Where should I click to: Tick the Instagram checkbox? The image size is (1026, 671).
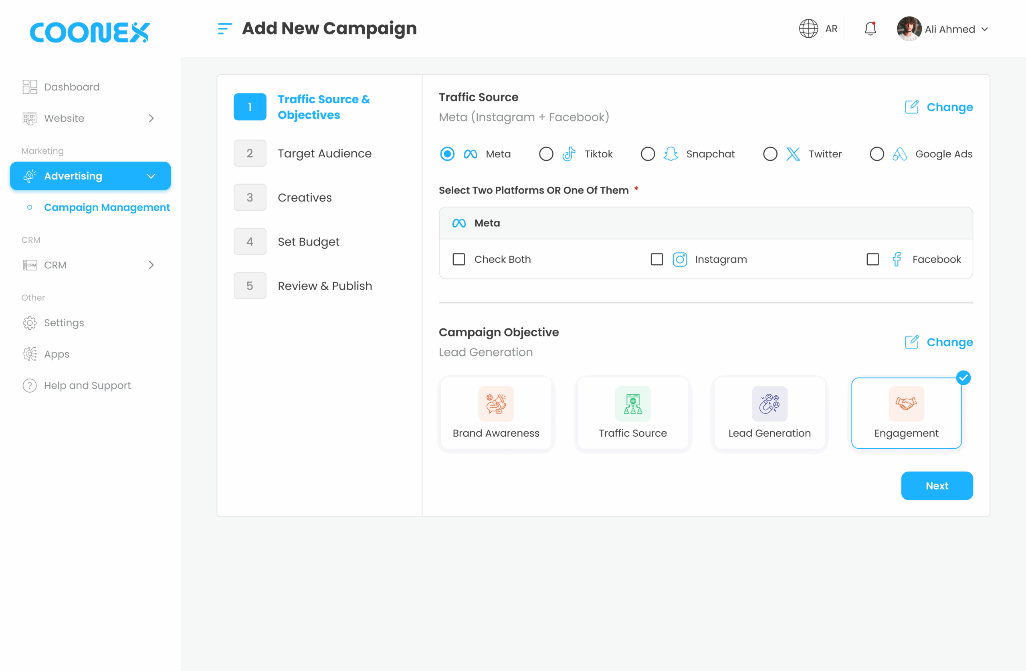pos(656,260)
